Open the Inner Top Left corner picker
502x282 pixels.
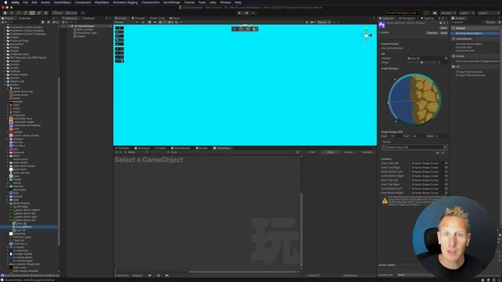(x=446, y=180)
